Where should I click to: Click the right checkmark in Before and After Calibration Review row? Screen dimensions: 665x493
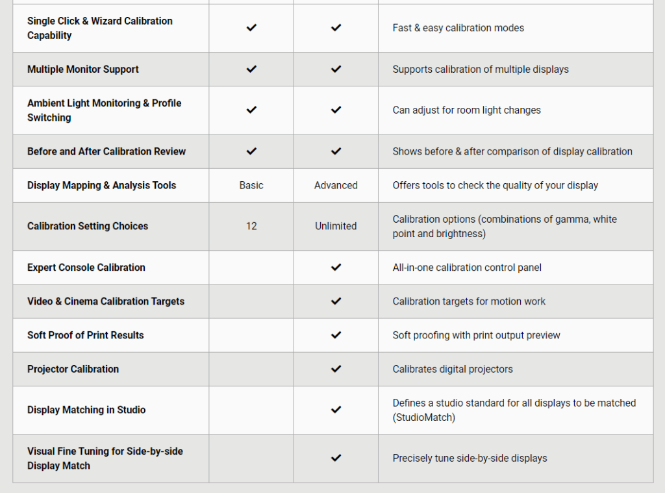(336, 151)
